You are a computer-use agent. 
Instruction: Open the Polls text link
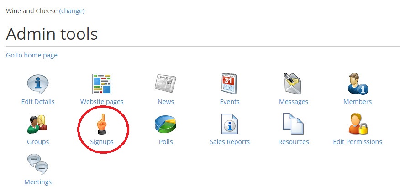click(166, 142)
